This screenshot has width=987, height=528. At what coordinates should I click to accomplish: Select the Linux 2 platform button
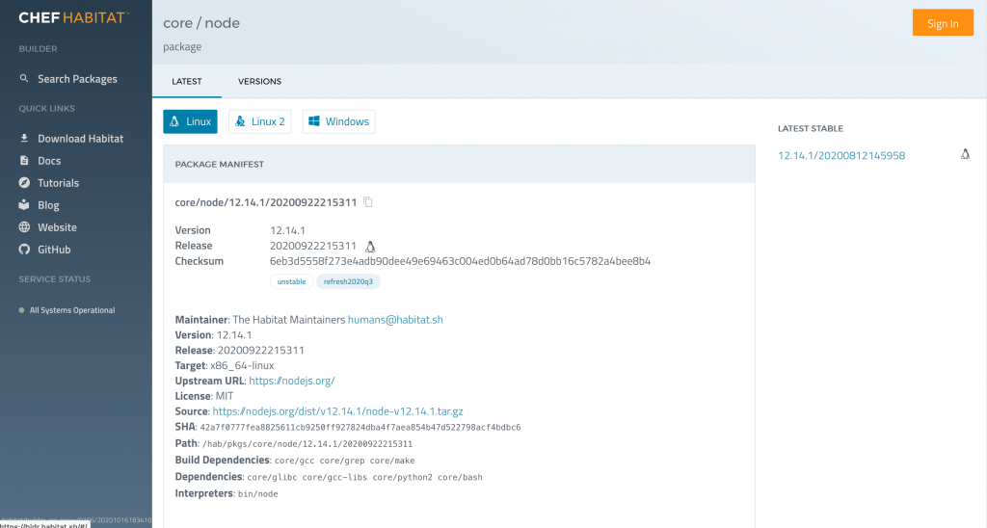[x=259, y=121]
